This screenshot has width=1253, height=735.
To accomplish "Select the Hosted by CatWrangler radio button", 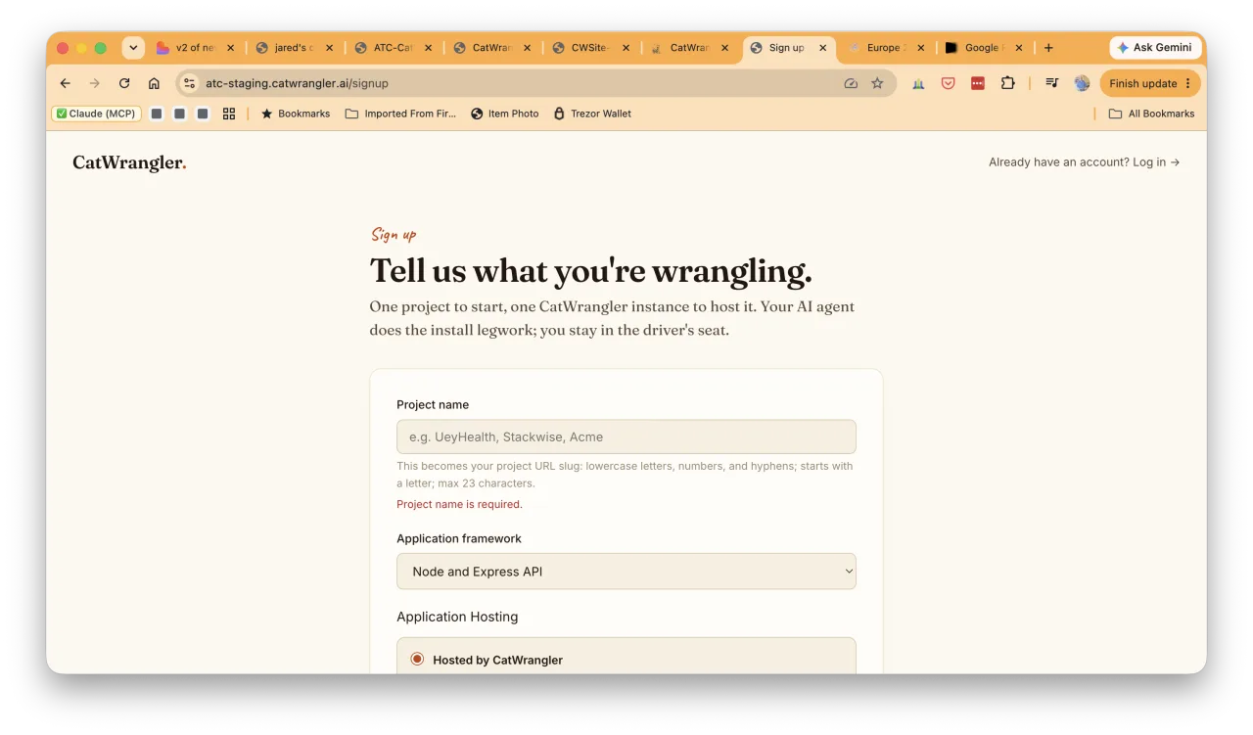I will tap(417, 660).
